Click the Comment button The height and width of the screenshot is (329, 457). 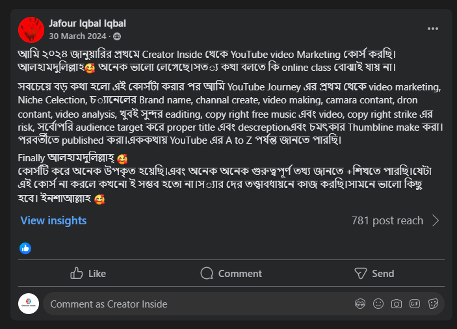click(x=231, y=273)
